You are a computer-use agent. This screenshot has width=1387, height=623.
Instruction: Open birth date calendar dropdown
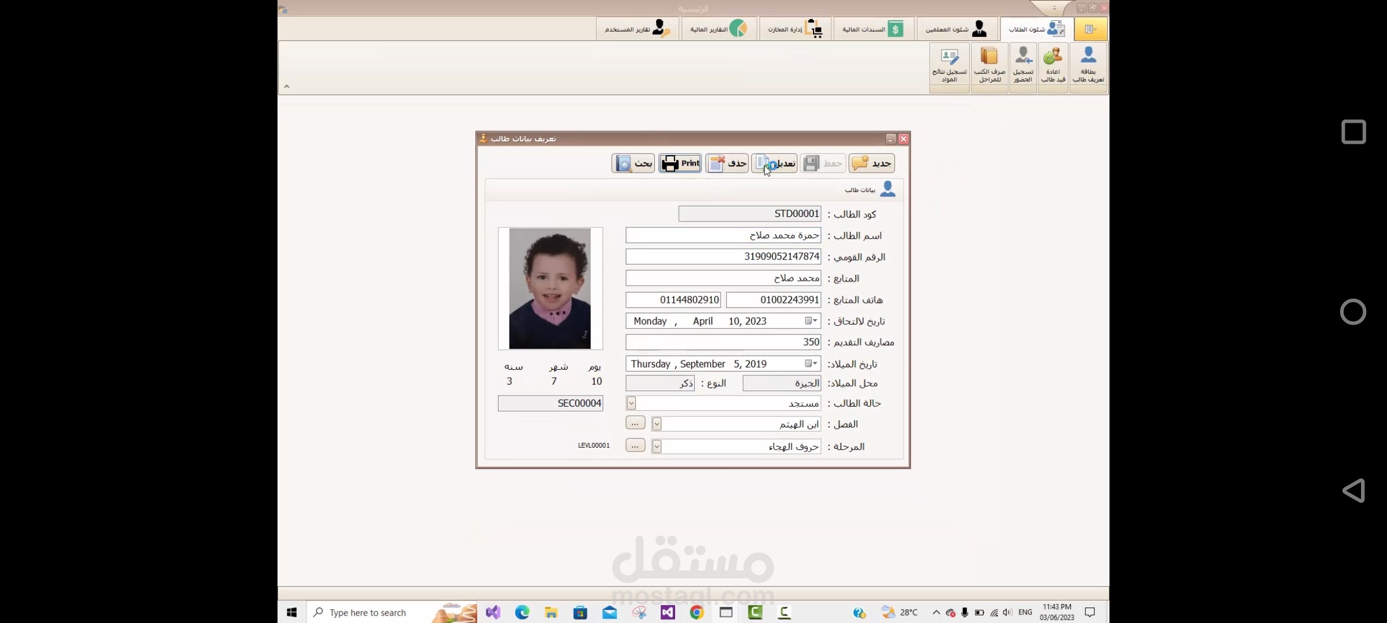pos(811,363)
